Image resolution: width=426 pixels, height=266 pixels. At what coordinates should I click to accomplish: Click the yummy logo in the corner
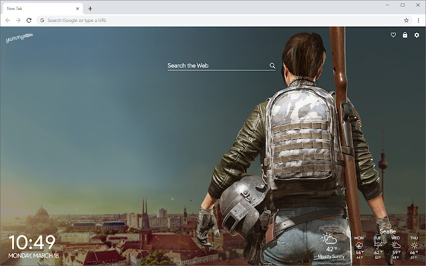click(x=19, y=38)
